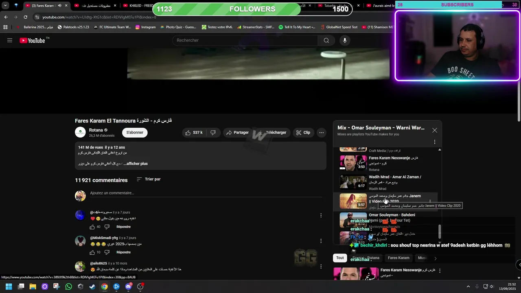Like MiskSmadi-y9g's comment with 10 likes
The height and width of the screenshot is (293, 521).
92,252
